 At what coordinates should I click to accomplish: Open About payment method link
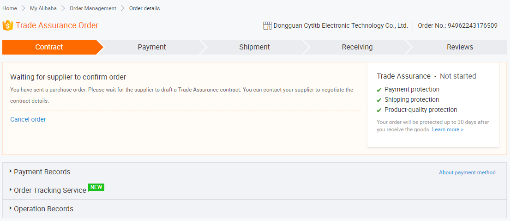pyautogui.click(x=467, y=172)
